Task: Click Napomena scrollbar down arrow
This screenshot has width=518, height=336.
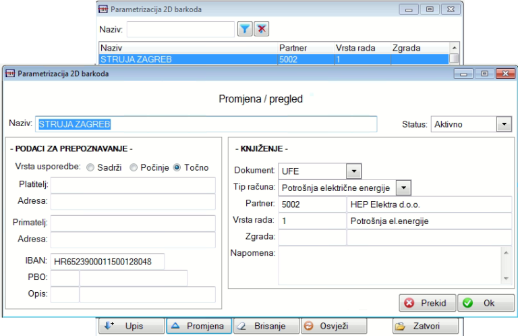Action: (x=506, y=279)
